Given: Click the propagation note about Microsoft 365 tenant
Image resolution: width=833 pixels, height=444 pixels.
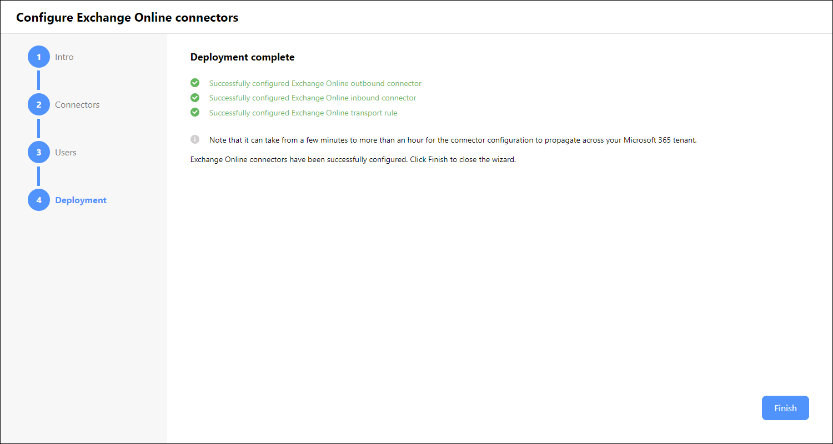Looking at the screenshot, I should (453, 140).
